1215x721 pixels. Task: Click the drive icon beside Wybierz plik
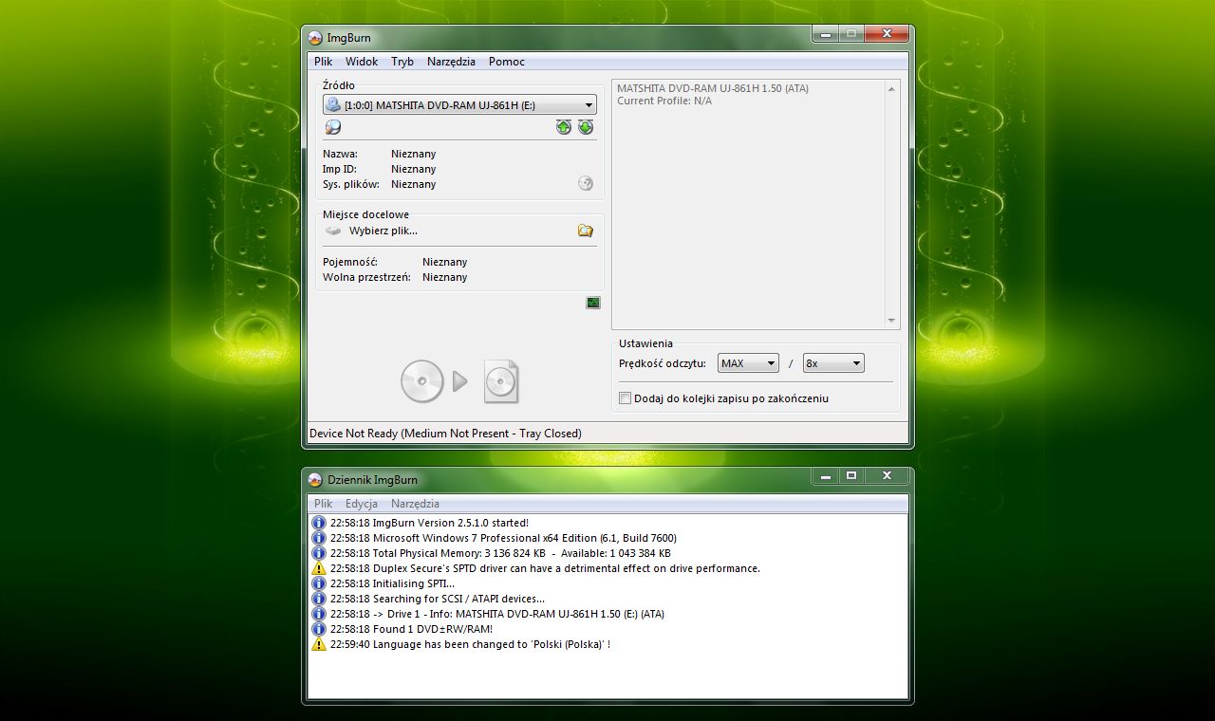(x=333, y=231)
